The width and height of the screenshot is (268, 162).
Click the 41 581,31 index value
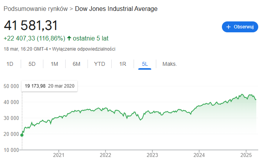(x=31, y=25)
